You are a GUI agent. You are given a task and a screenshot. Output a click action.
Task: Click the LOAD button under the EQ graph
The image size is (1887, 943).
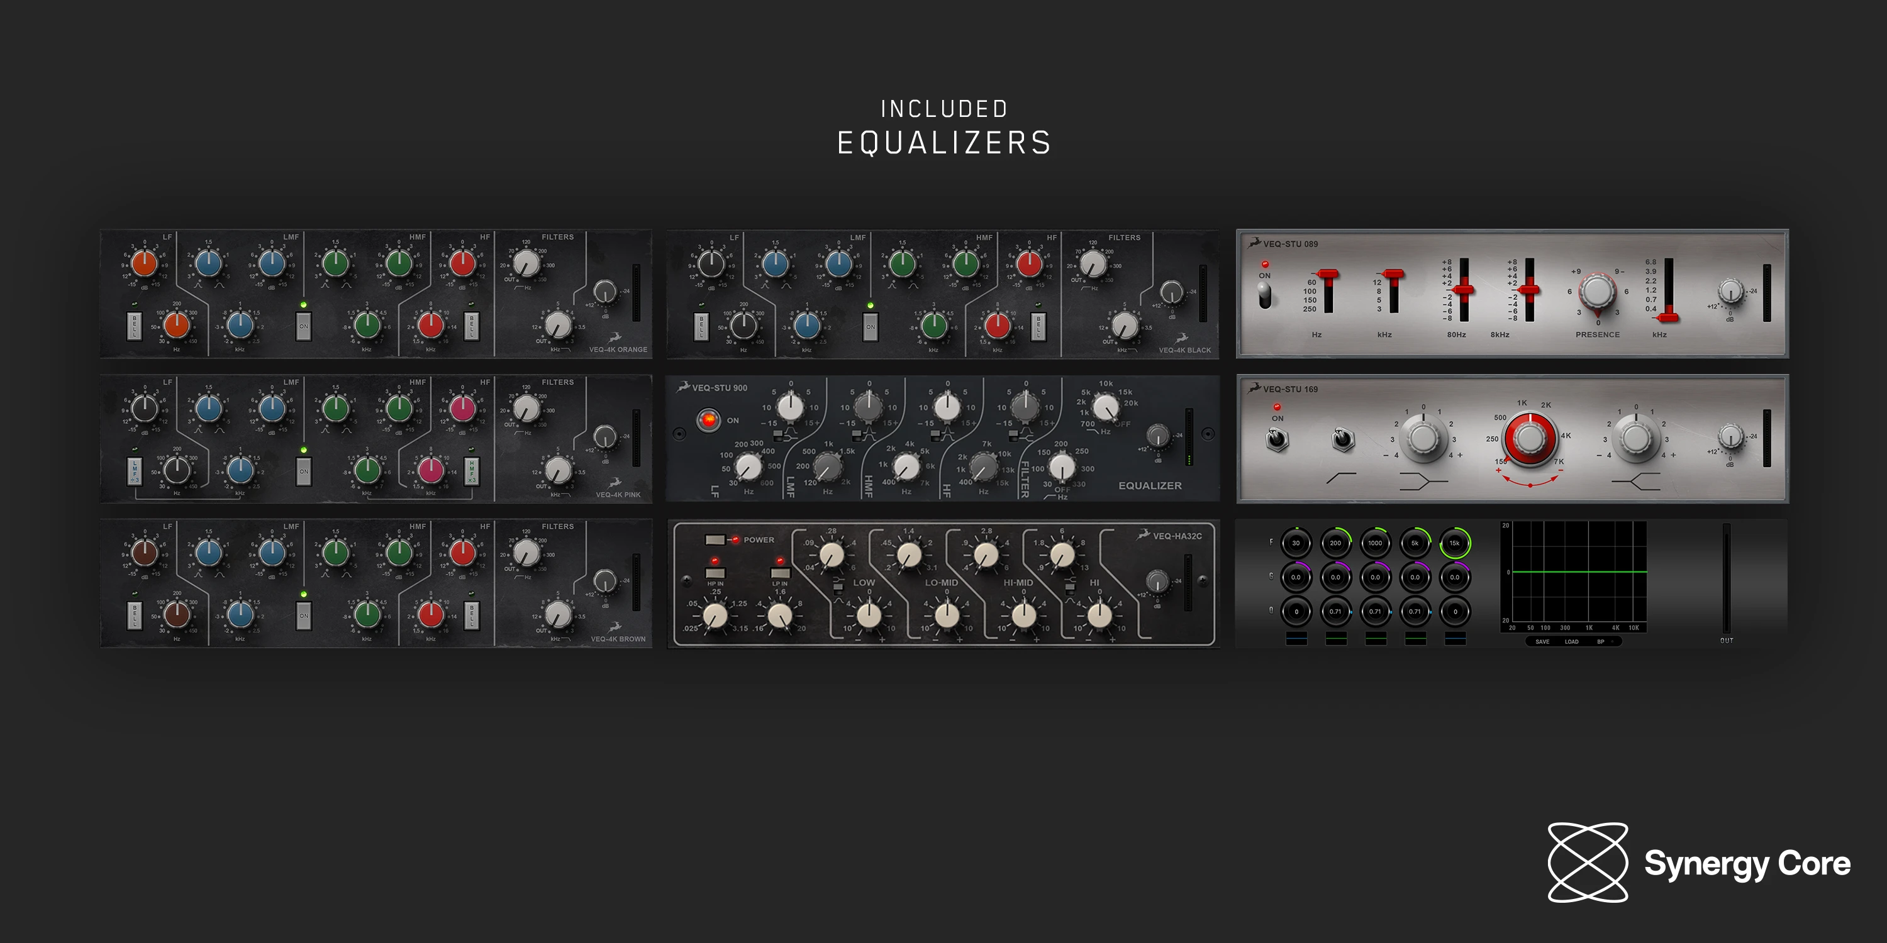tap(1571, 641)
